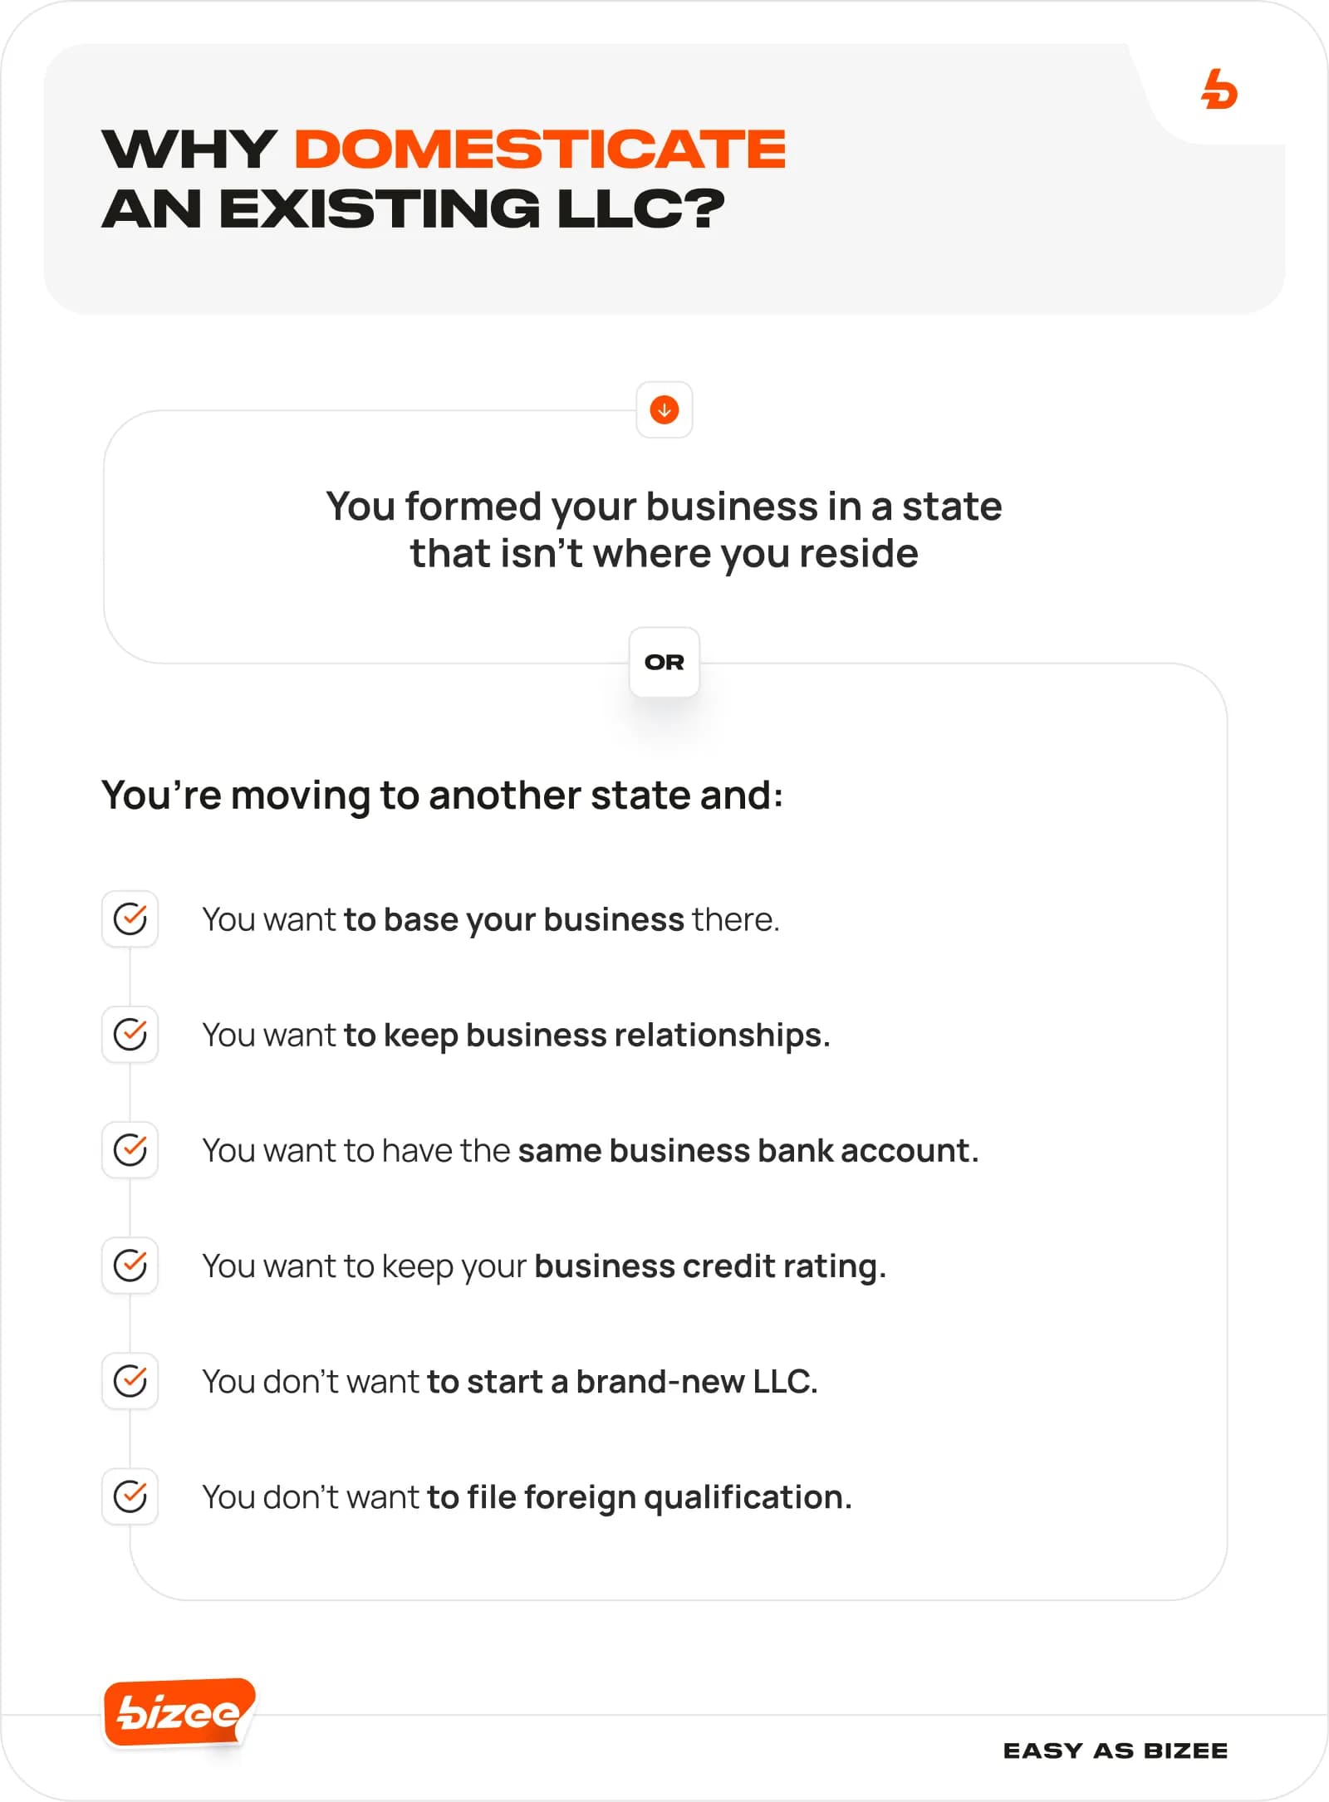1329x1802 pixels.
Task: Click the Bizee badge logo at bottom
Action: point(179,1712)
